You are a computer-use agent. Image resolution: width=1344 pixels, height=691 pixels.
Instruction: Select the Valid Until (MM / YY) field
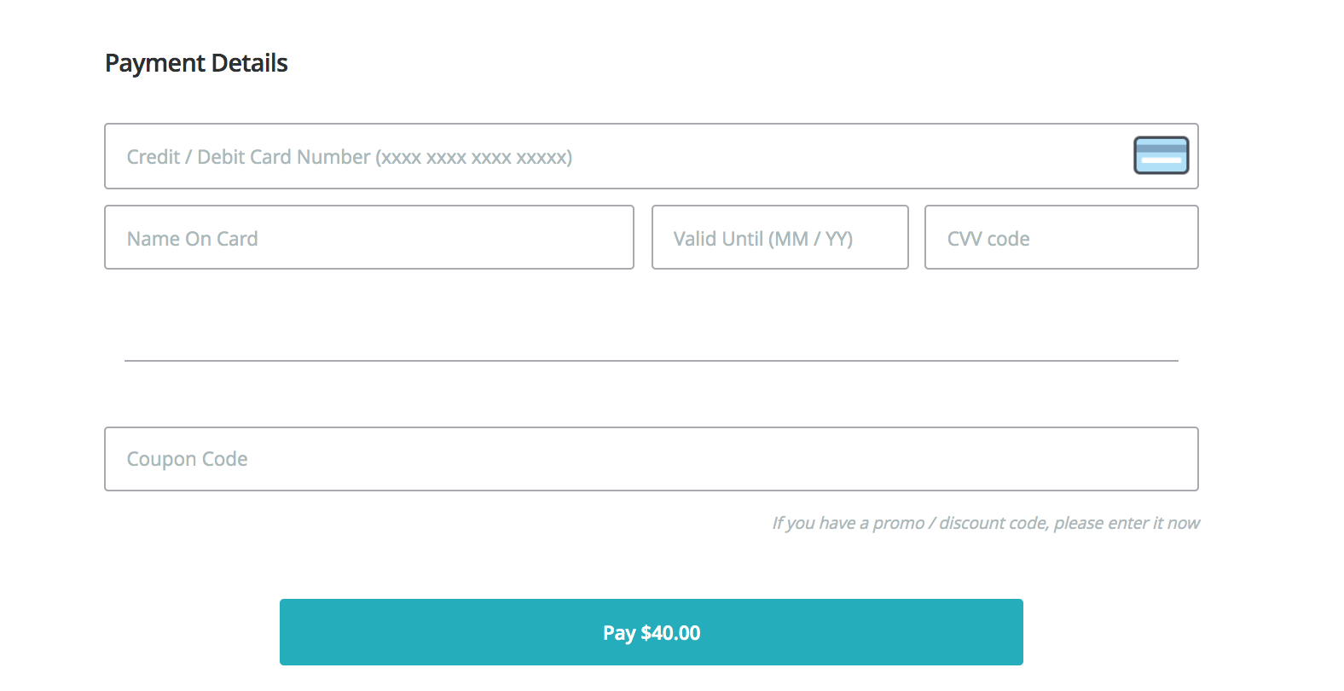tap(779, 238)
